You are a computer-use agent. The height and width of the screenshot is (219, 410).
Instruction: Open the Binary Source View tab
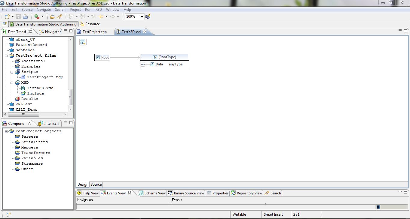[186, 193]
